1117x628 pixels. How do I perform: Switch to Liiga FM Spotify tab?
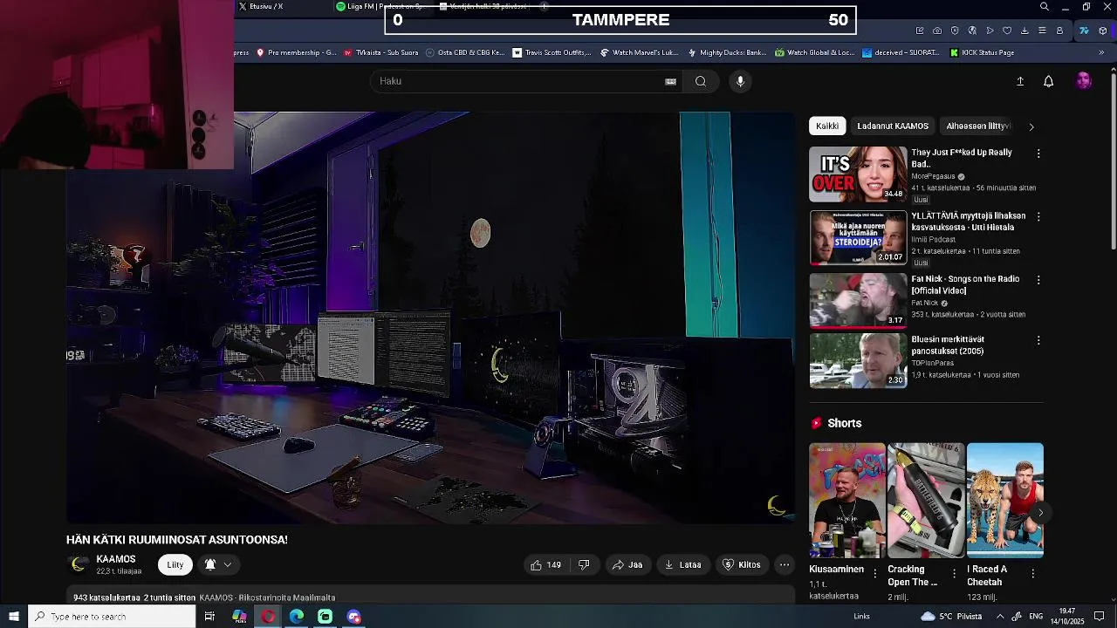coord(382,6)
